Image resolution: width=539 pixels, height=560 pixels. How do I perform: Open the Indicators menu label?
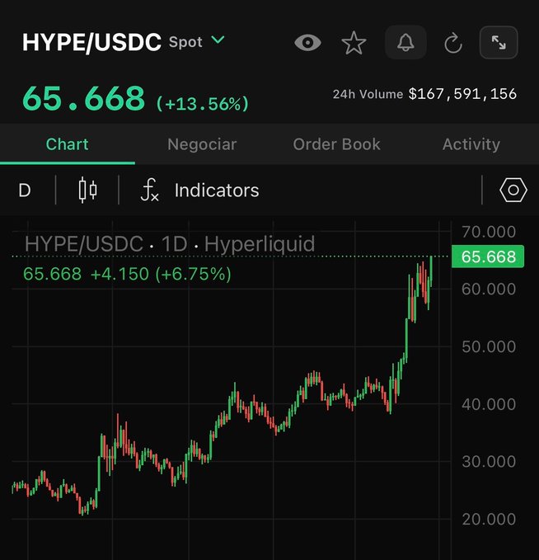[x=217, y=191]
